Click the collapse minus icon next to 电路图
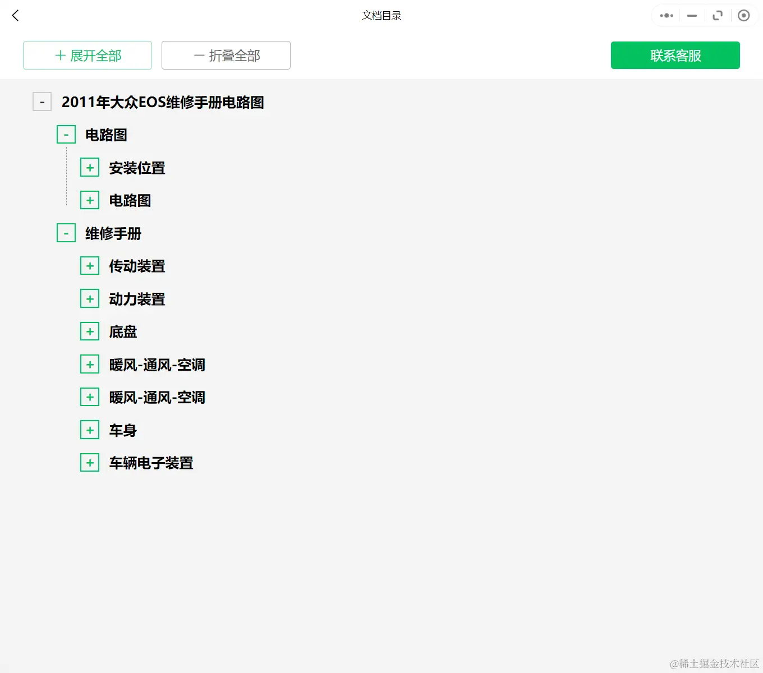Viewport: 763px width, 673px height. (66, 134)
